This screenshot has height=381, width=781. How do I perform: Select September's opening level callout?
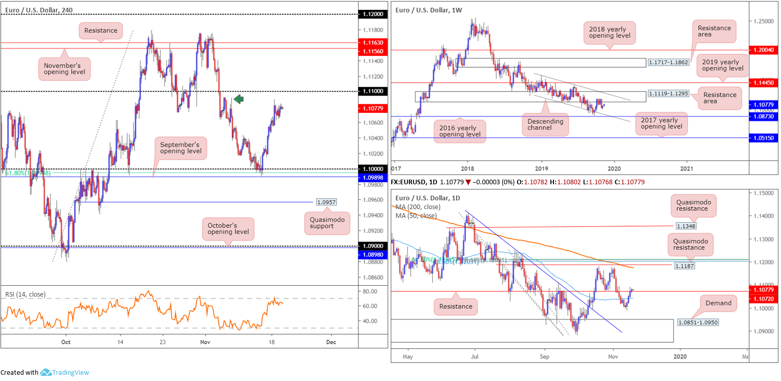pos(181,148)
